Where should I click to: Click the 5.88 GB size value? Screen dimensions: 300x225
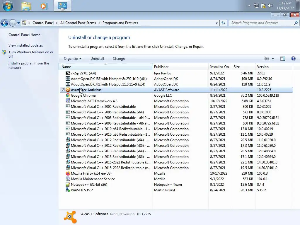click(247, 101)
